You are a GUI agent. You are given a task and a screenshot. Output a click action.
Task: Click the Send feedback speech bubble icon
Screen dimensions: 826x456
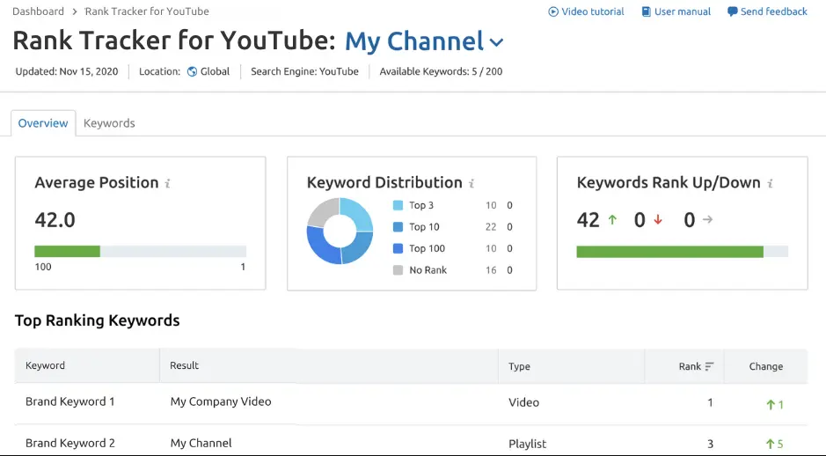(733, 12)
